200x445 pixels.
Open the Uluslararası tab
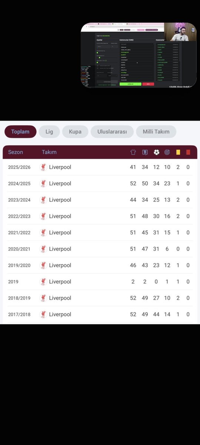click(x=112, y=132)
